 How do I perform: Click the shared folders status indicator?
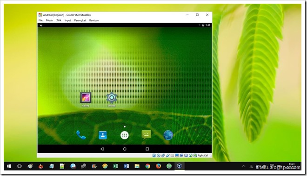point(172,155)
